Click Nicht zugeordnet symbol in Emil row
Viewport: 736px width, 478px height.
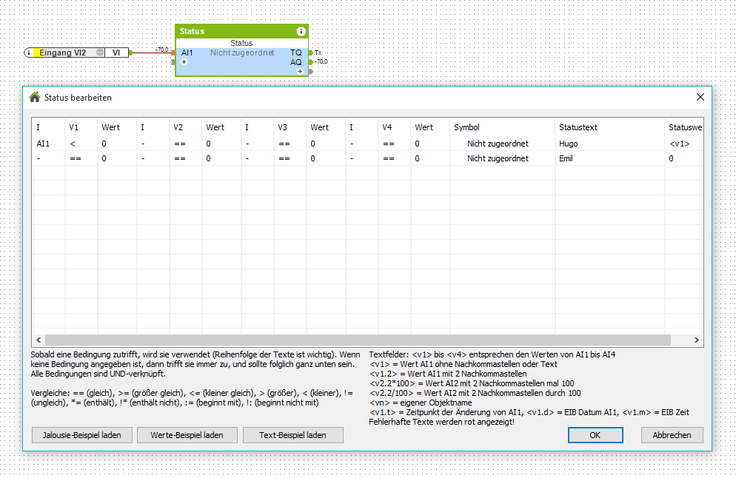498,158
